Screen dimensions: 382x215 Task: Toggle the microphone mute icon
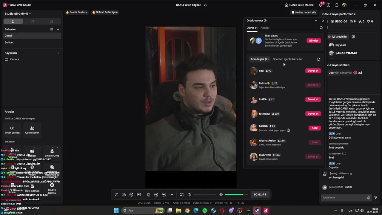[x=221, y=195]
